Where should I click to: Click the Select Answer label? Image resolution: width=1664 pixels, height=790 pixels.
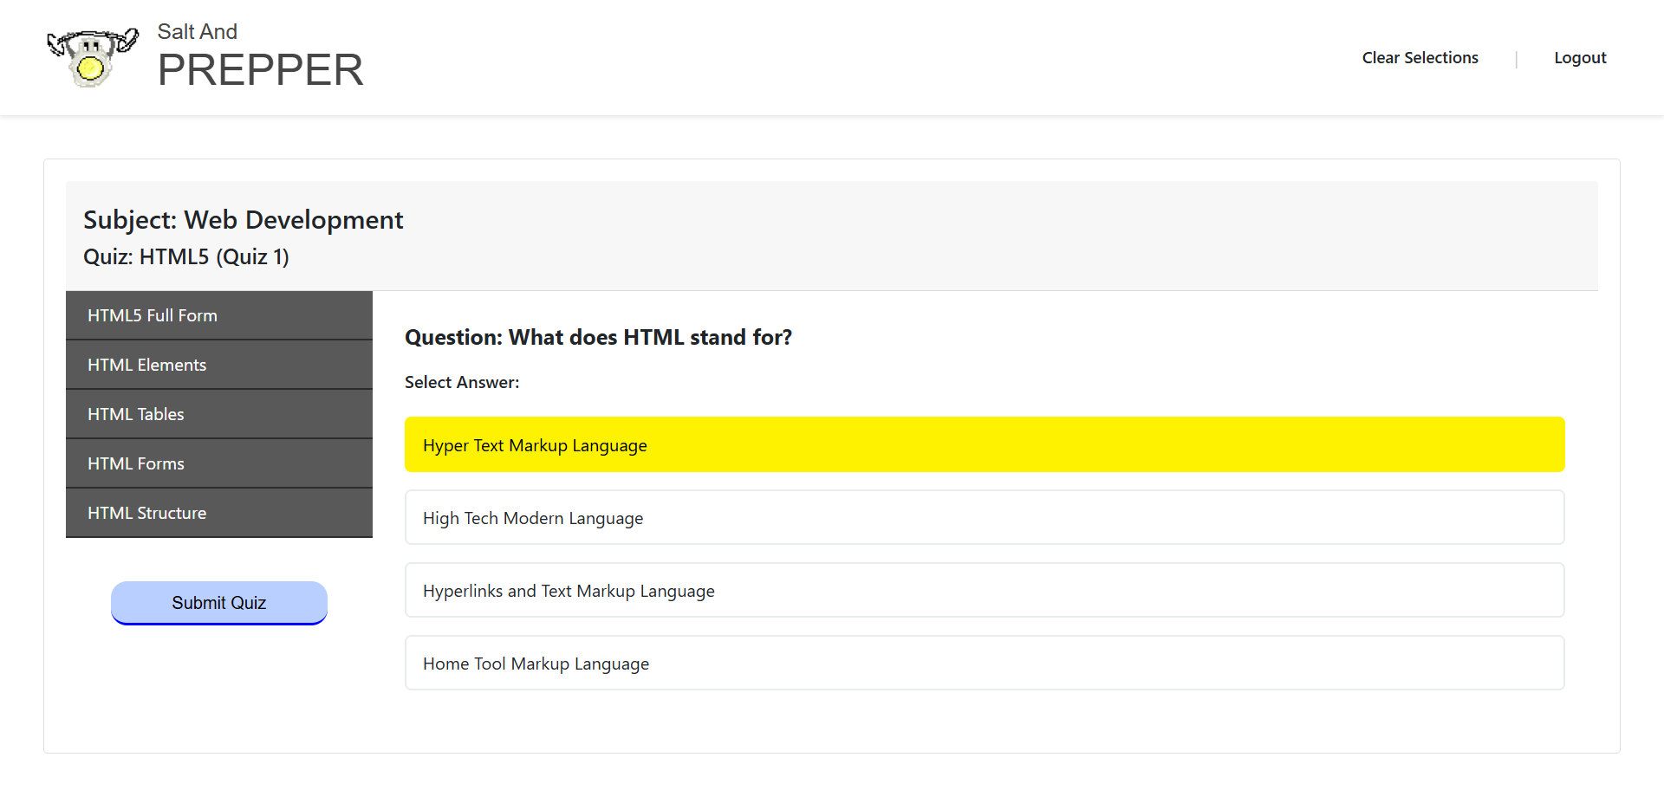(x=462, y=382)
